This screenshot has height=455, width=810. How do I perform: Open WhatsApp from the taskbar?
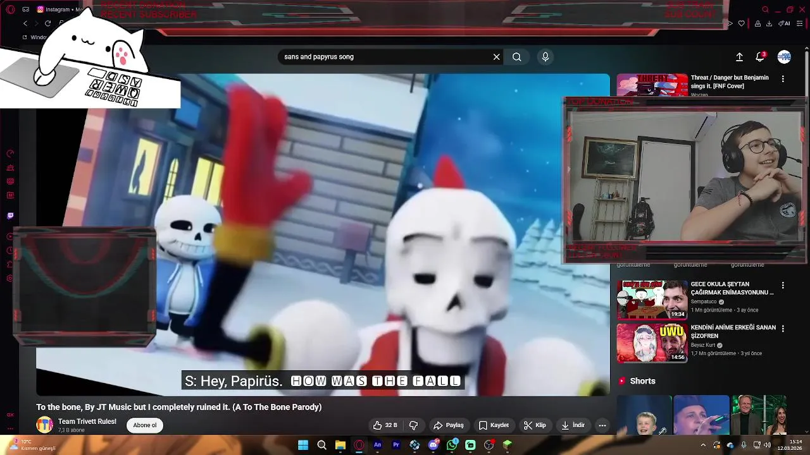tap(452, 445)
